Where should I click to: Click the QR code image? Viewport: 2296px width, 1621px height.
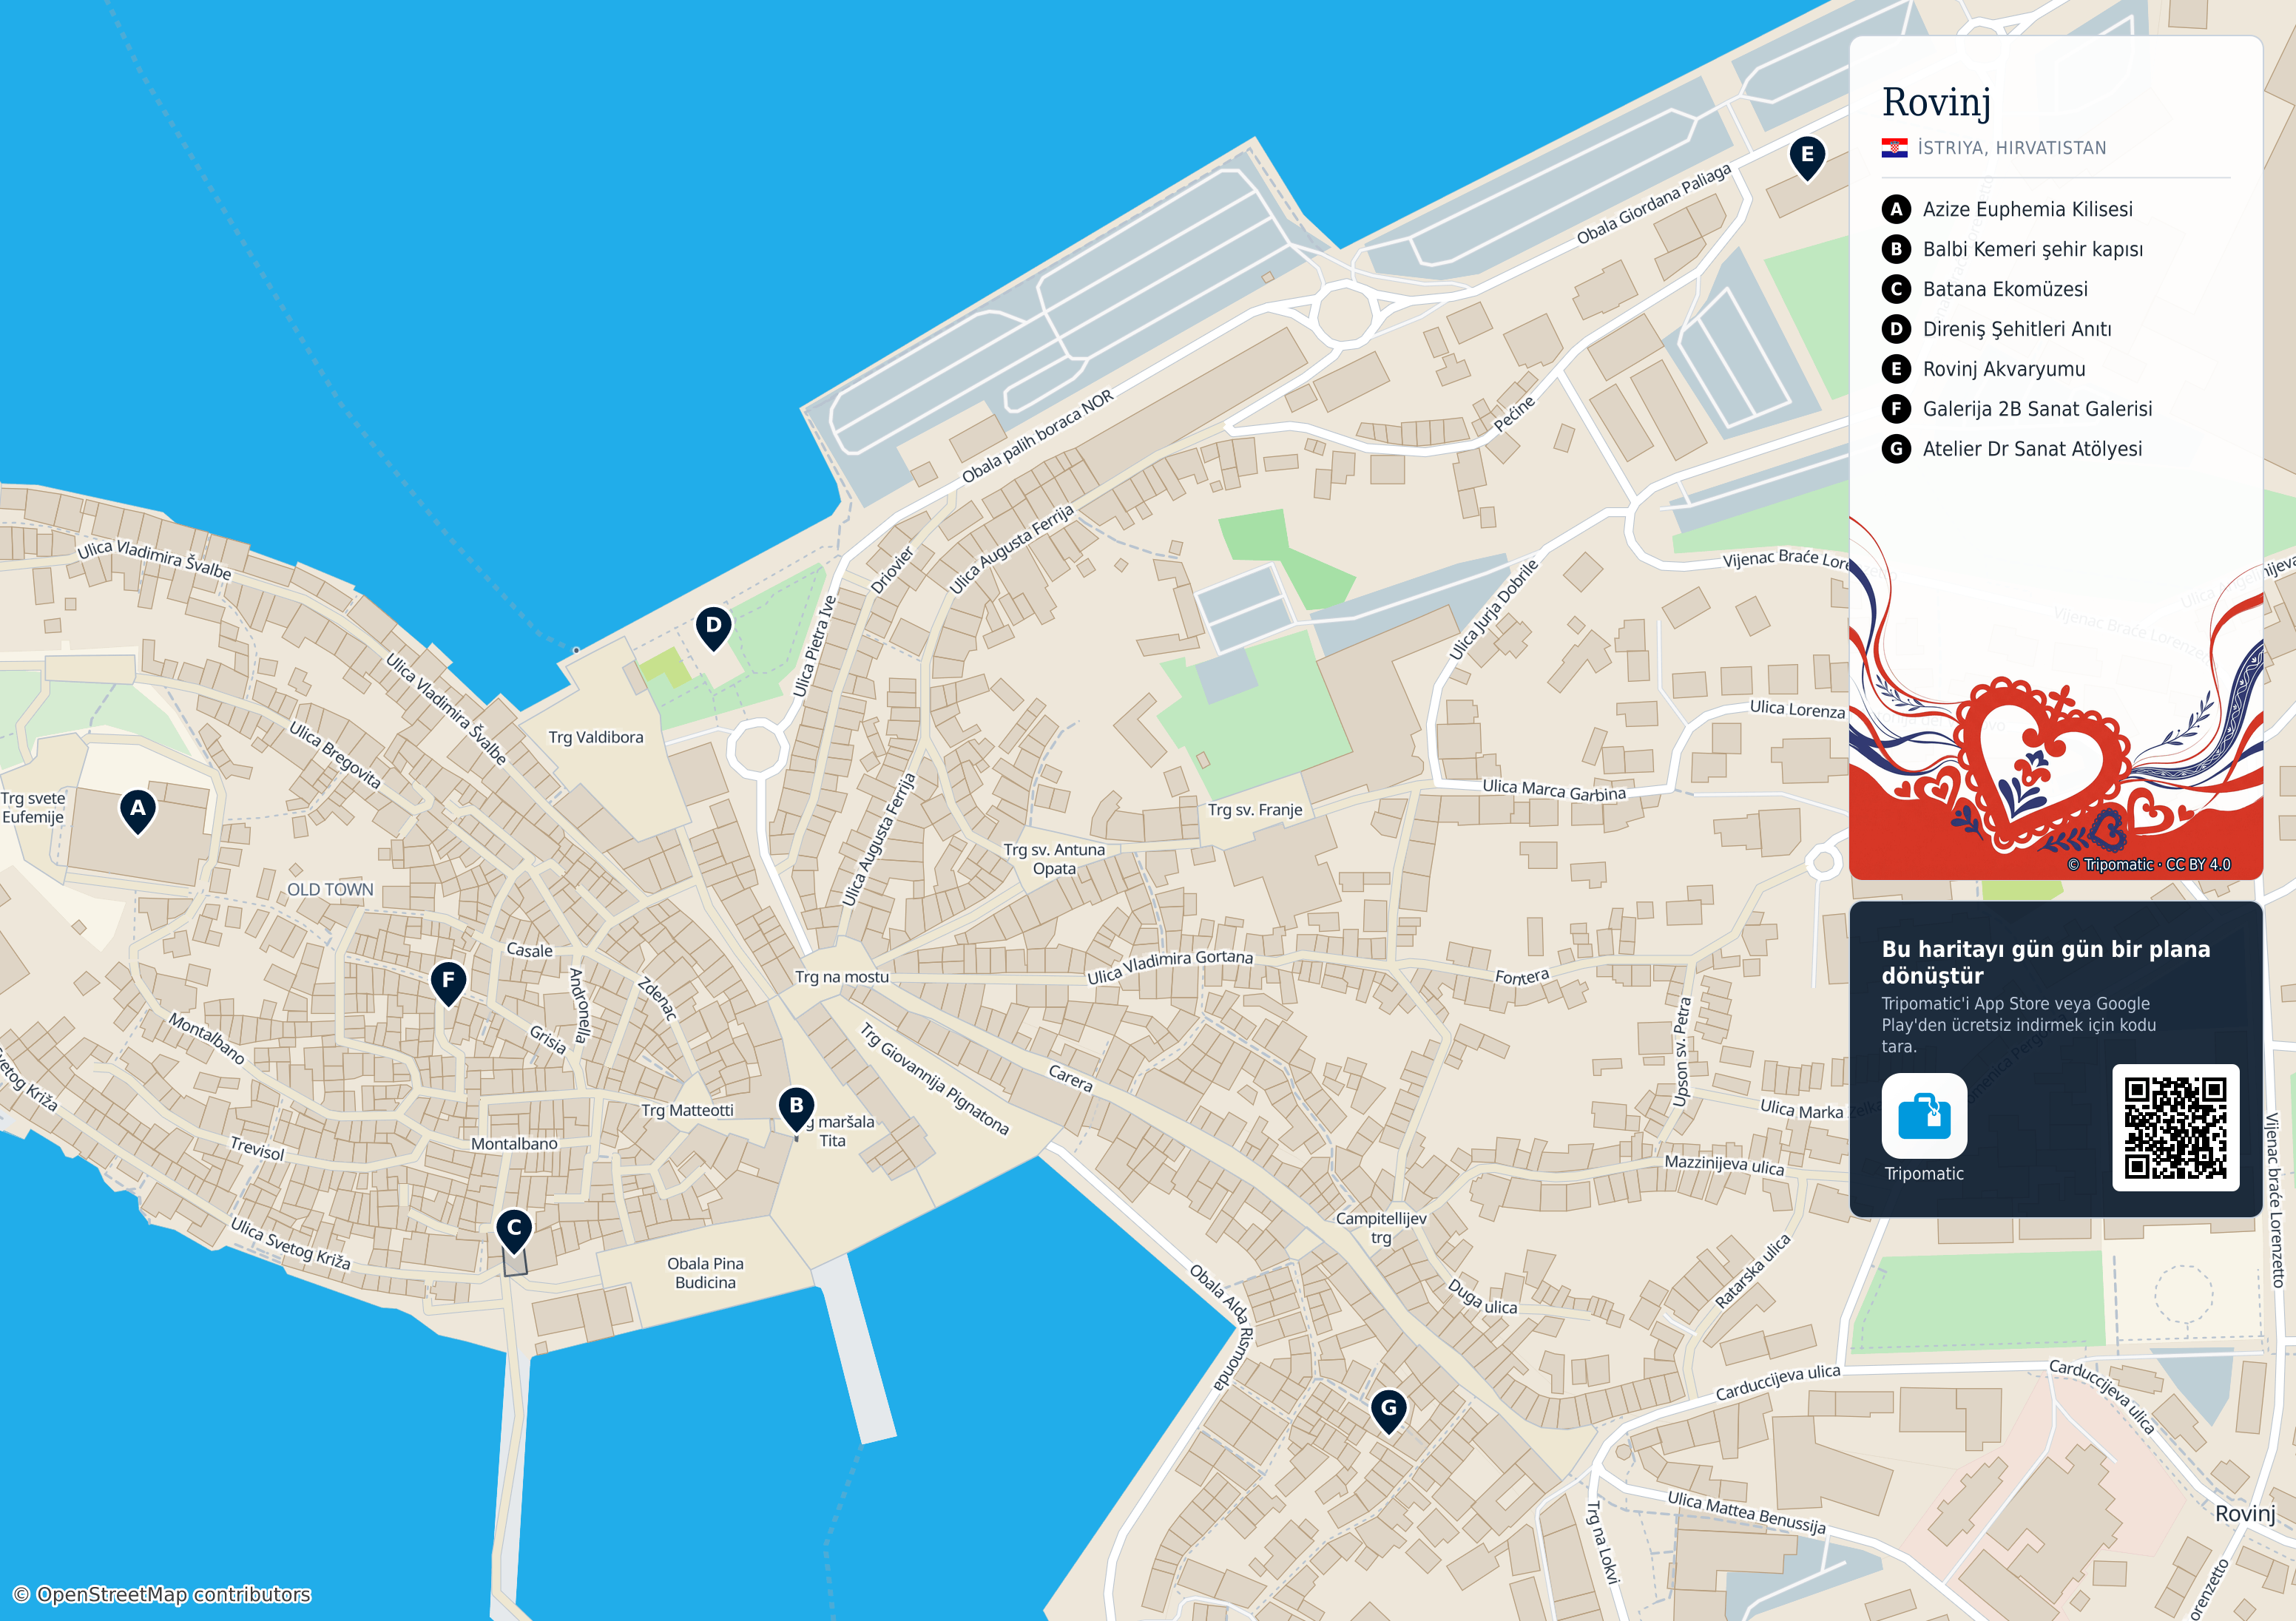(x=2175, y=1127)
